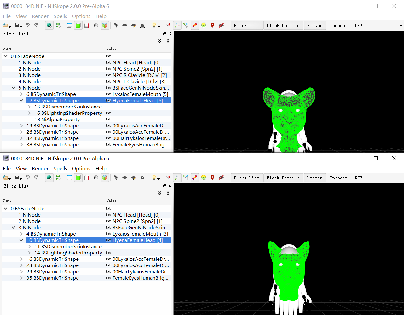This screenshot has height=315, width=404.
Task: Click Inspect in the lower window toolbar
Action: point(338,178)
